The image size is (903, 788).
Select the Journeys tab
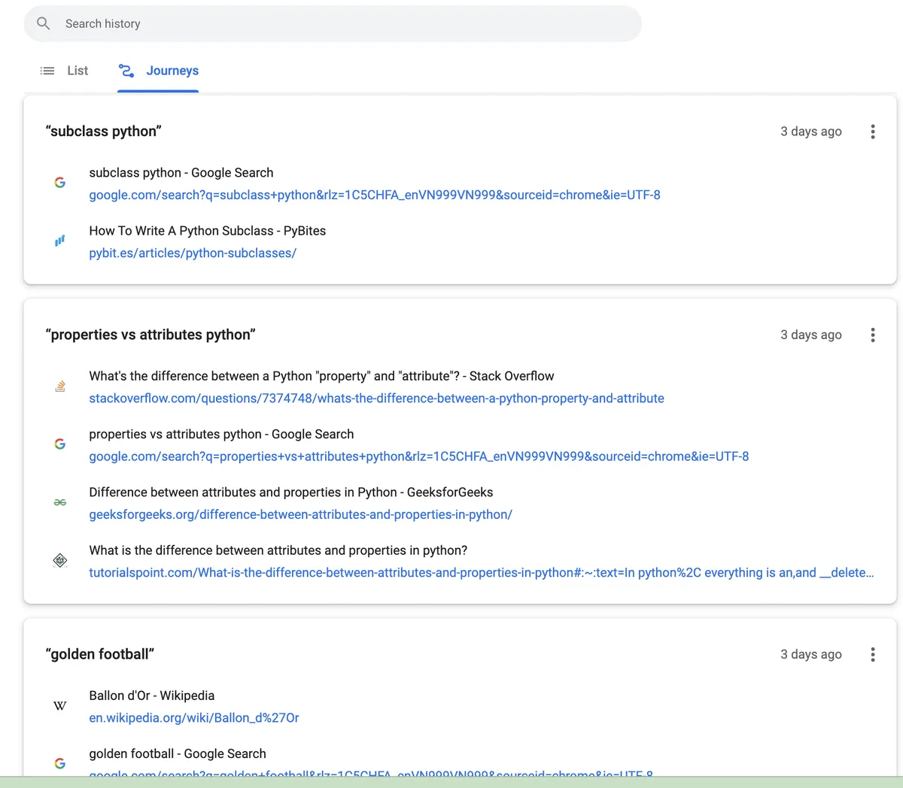click(x=158, y=71)
